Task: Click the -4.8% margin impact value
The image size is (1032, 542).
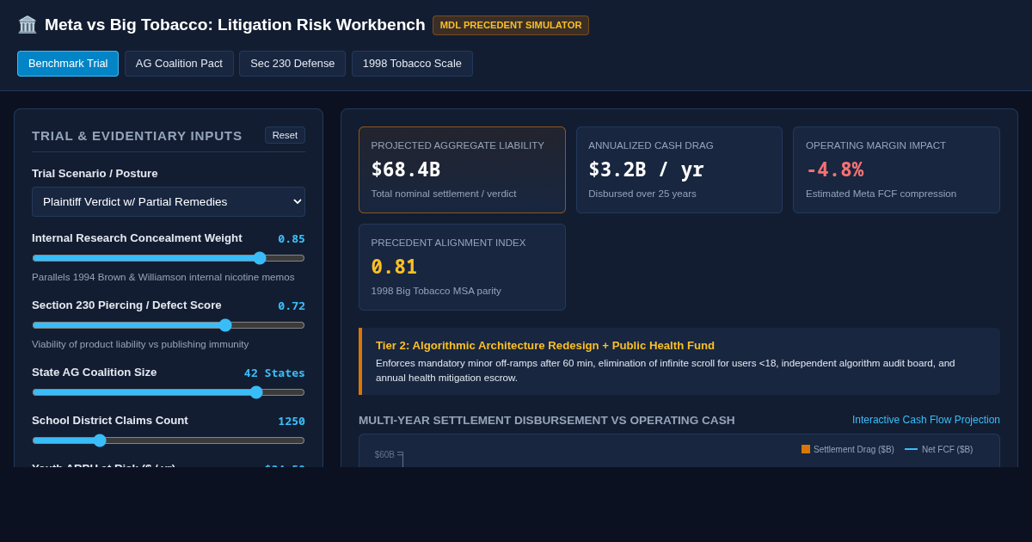Action: (835, 169)
